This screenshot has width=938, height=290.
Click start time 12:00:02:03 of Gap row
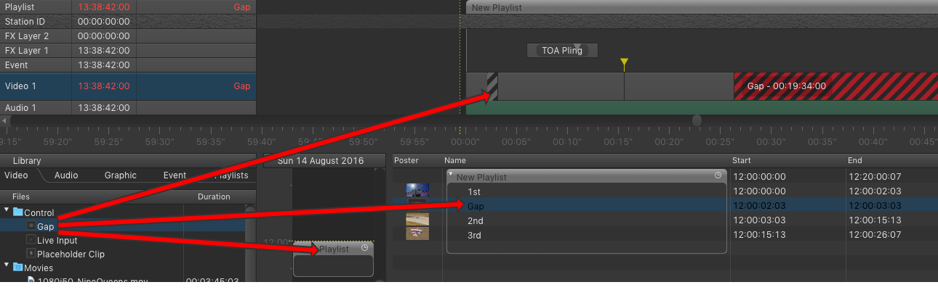coord(759,206)
